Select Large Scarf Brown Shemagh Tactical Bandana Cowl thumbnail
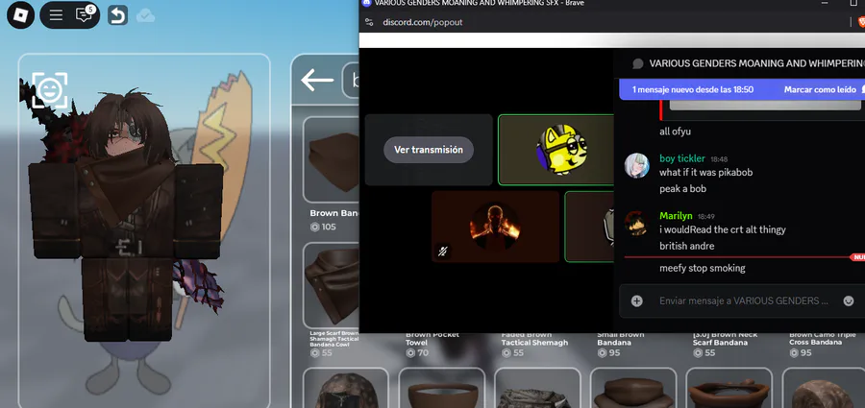Screen dimensions: 865x408 (x=332, y=286)
